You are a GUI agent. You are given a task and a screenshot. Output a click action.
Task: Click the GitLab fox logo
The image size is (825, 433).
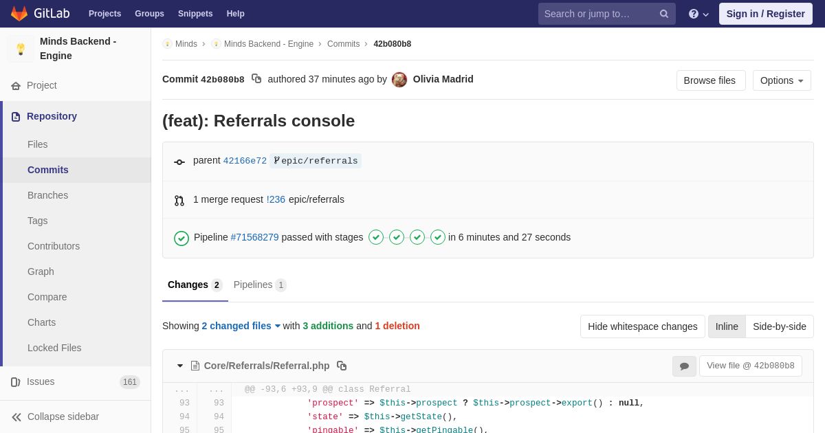(x=19, y=14)
